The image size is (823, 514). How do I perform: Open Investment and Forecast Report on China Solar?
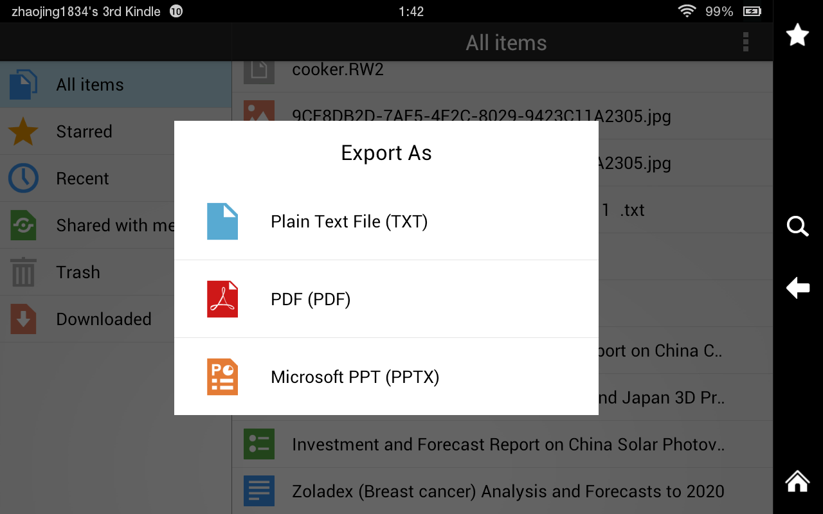[507, 445]
